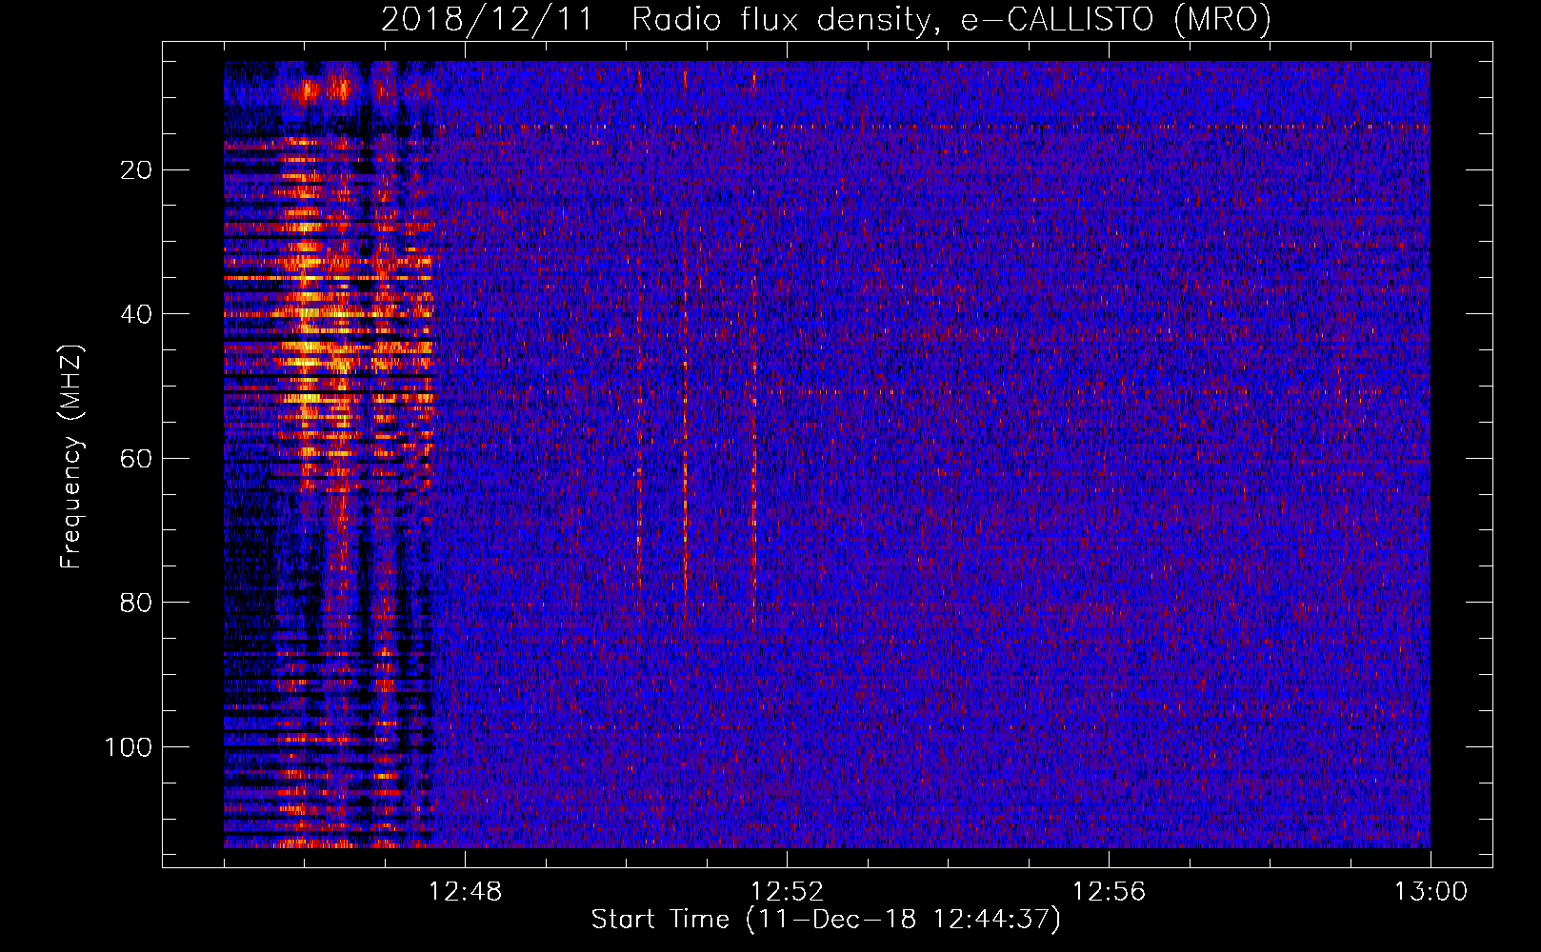The height and width of the screenshot is (952, 1541).
Task: Click the 13:00 time tick label
Action: click(x=1431, y=892)
